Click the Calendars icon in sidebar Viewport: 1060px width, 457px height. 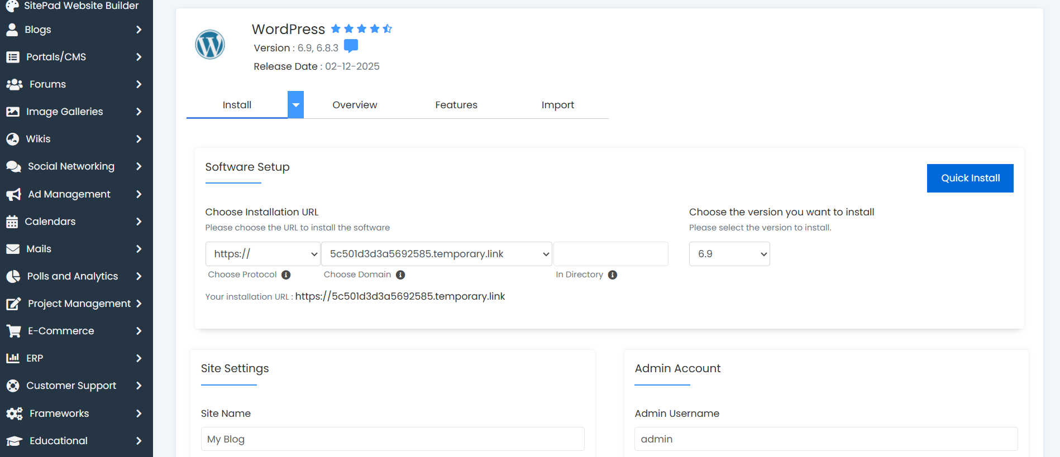click(x=12, y=222)
